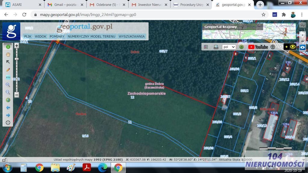Click the plus button above zoom slider
Viewport: 308px width, 173px height.
[x=17, y=46]
